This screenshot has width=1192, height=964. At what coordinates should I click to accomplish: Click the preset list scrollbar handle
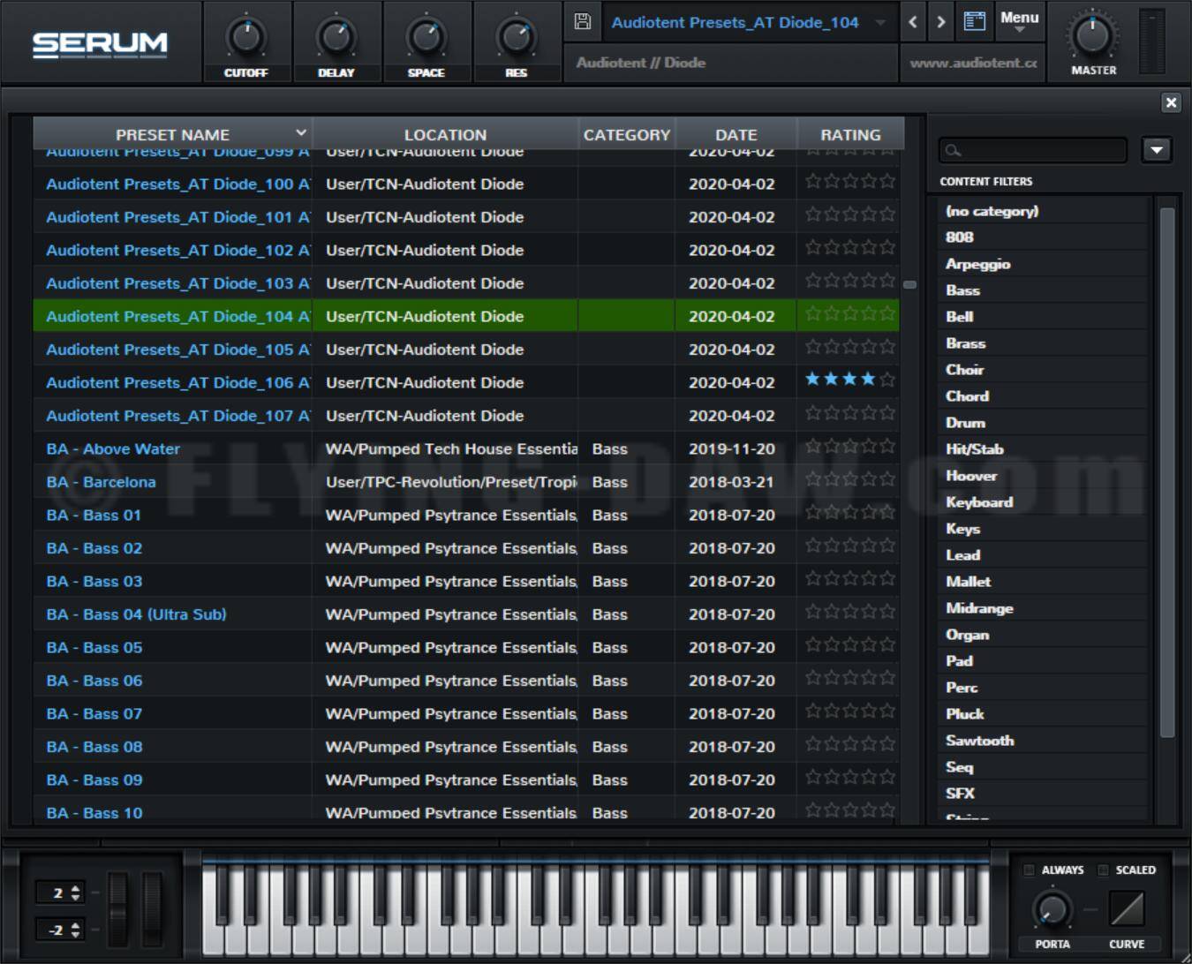(x=909, y=285)
